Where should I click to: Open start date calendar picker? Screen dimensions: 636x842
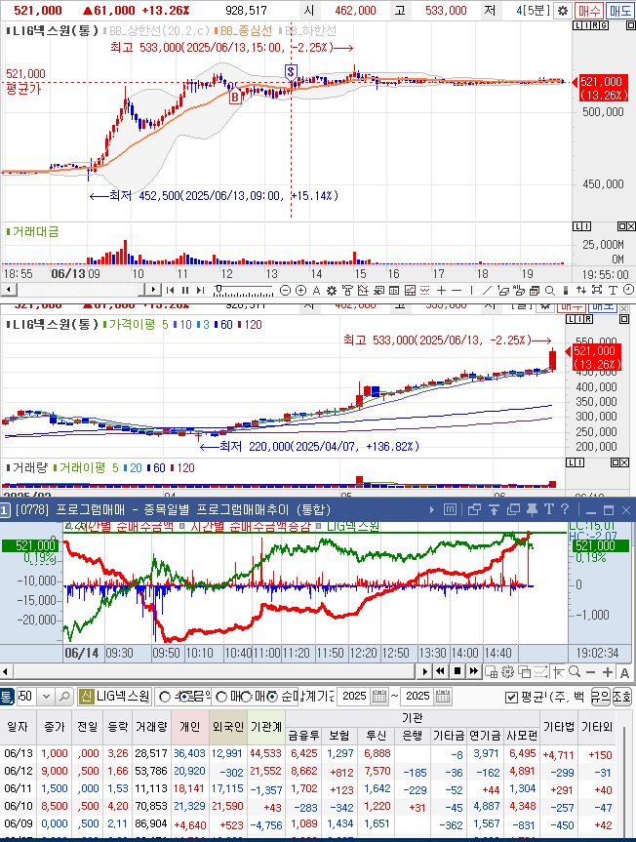click(379, 697)
